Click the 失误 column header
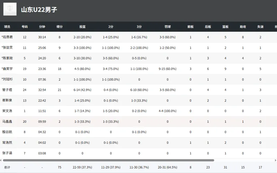Viewport: 277px width, 173px height. 260,27
